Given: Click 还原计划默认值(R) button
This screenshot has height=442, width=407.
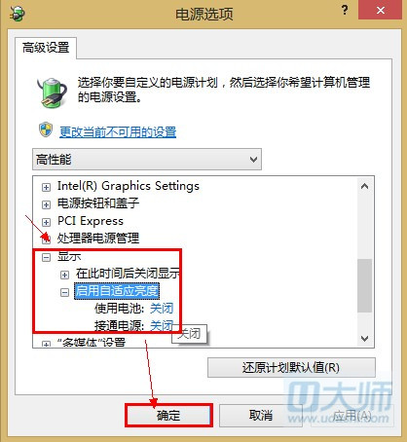Looking at the screenshot, I should [291, 368].
